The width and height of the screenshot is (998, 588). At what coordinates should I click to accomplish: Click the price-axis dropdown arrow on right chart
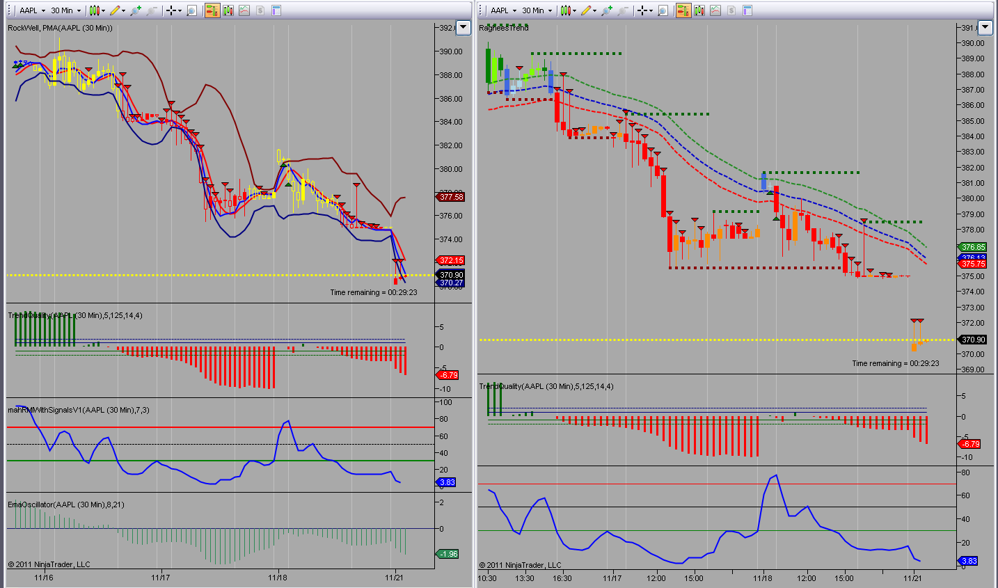(x=985, y=28)
